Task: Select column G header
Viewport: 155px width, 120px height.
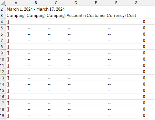Action: tap(136, 3)
